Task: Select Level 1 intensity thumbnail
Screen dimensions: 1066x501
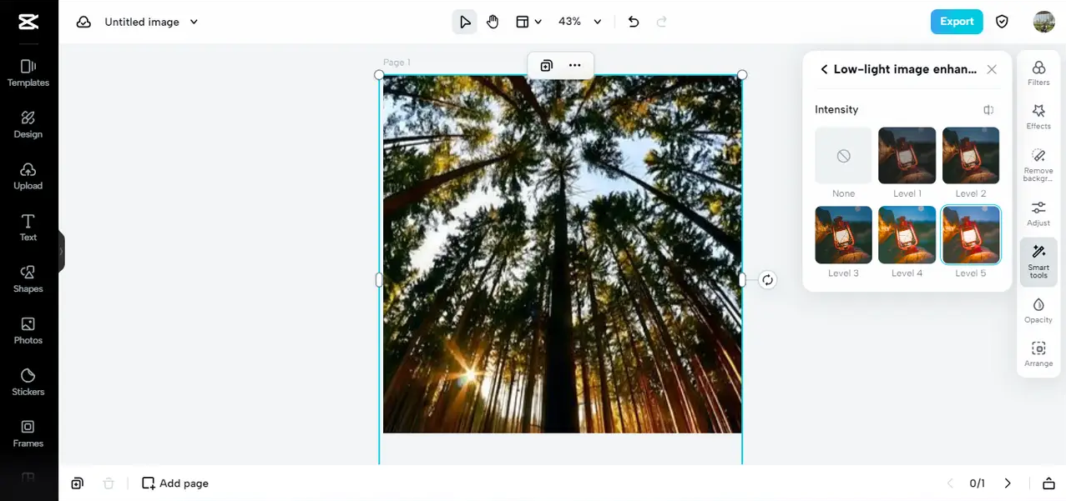Action: click(907, 156)
